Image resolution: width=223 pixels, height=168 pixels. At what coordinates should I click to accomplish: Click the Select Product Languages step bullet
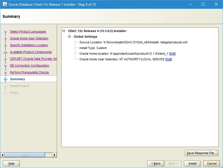[6, 31]
